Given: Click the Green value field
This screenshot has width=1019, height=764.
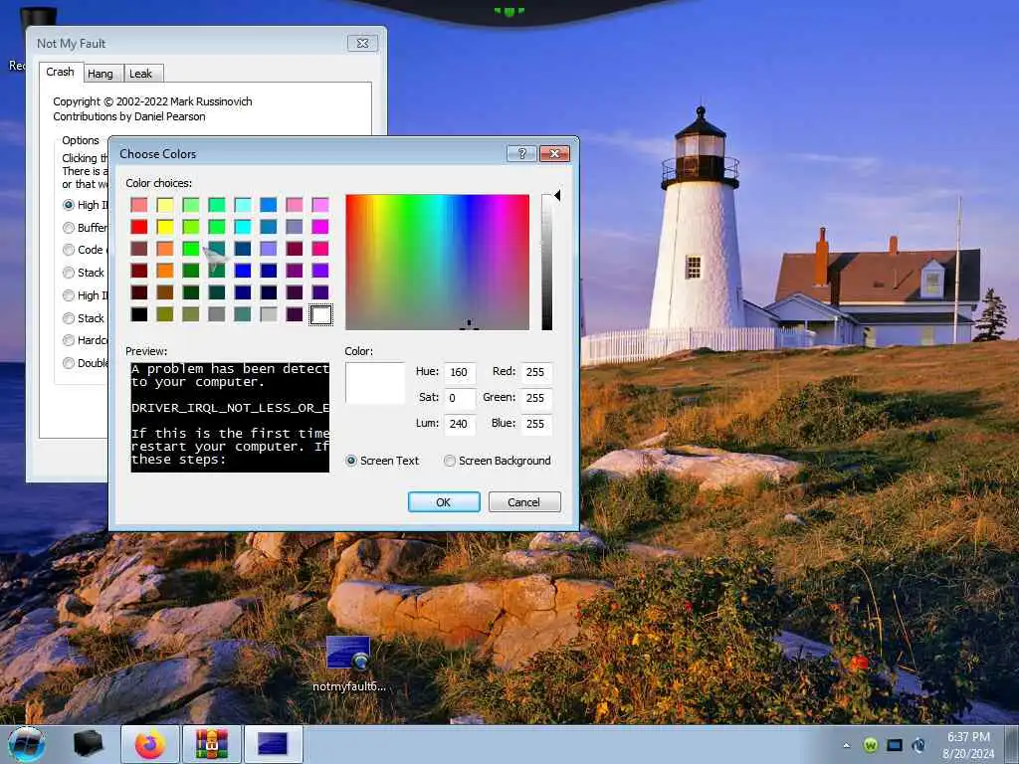Looking at the screenshot, I should pyautogui.click(x=536, y=398).
